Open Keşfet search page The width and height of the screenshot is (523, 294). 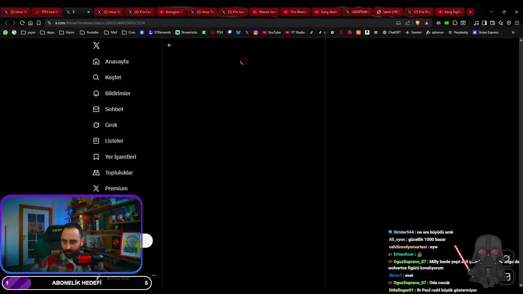coord(107,78)
